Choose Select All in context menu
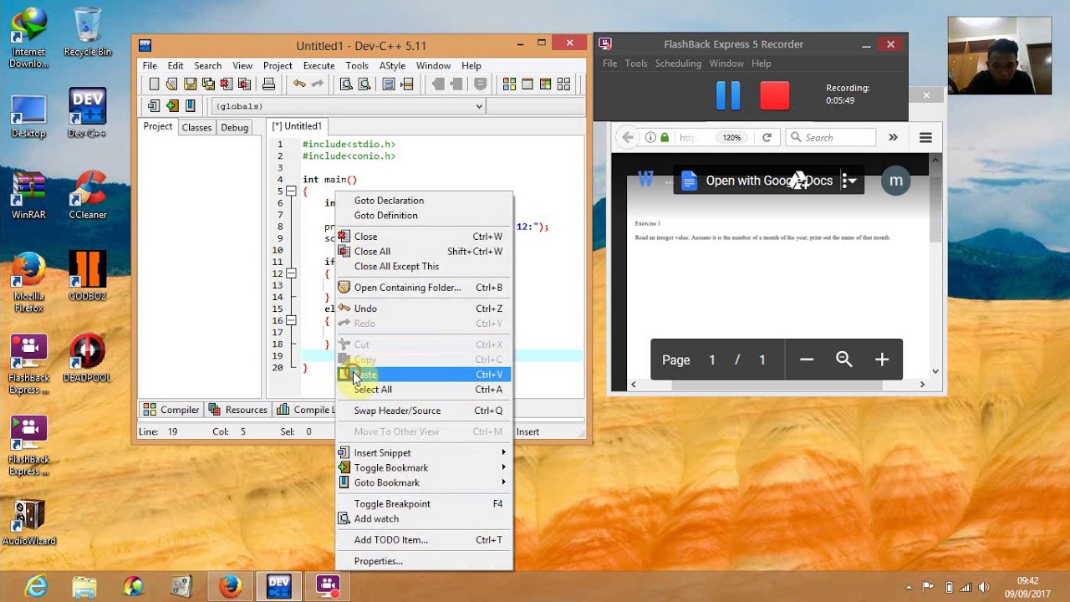Viewport: 1070px width, 602px height. pos(423,390)
